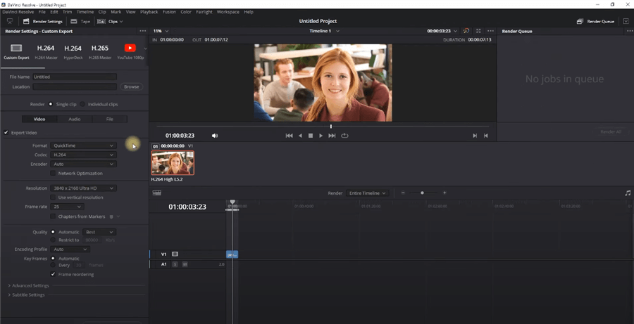Open the Resolution 3840 x 2160 dropdown
This screenshot has width=634, height=324.
[83, 188]
